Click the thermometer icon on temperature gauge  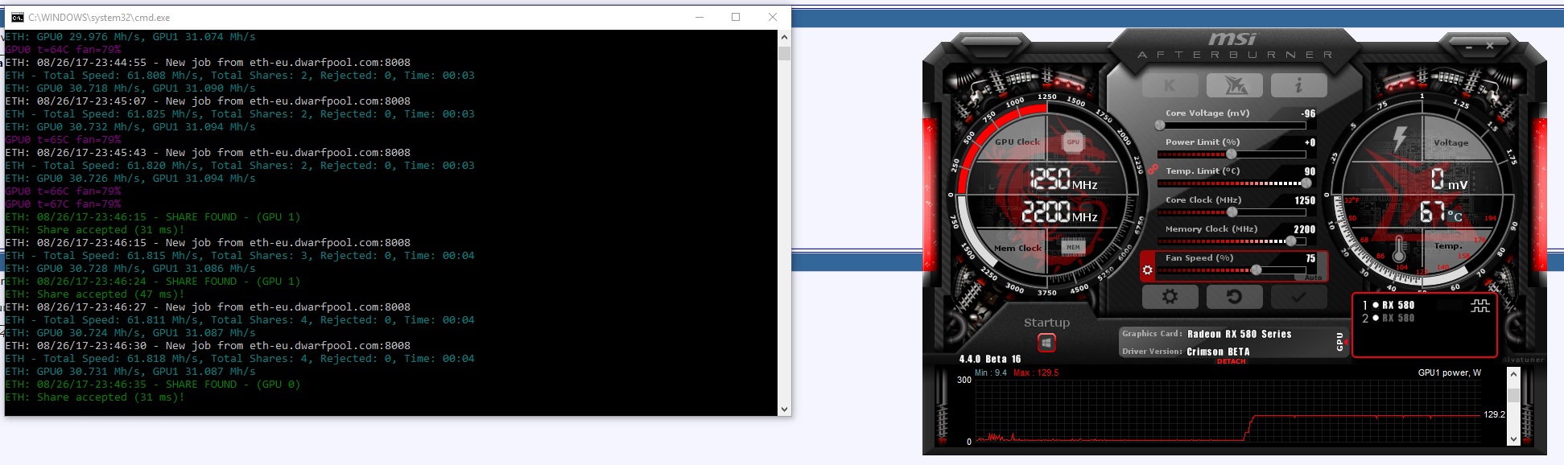(x=1399, y=249)
